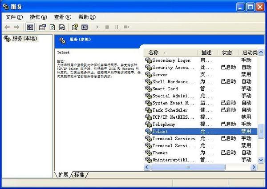Click the Start Service play button

point(97,27)
